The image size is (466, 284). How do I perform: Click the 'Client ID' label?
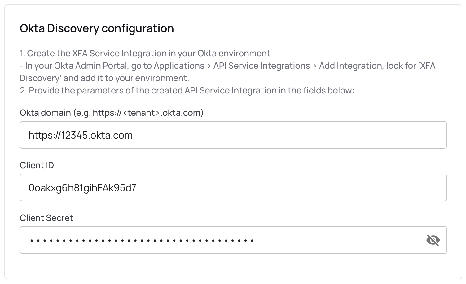click(x=37, y=165)
